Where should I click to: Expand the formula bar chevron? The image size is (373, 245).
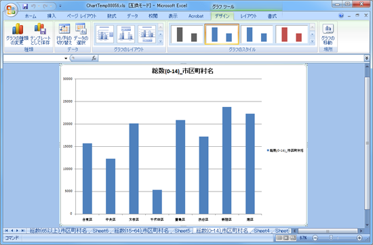(x=367, y=58)
